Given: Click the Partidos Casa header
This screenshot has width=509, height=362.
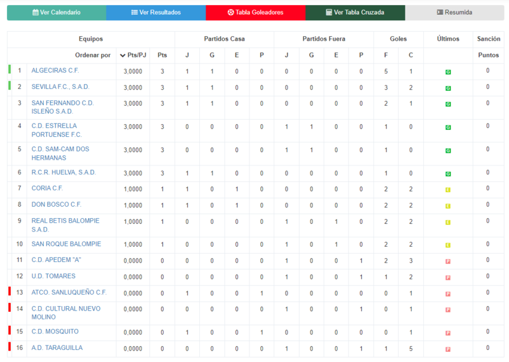Looking at the screenshot, I should 225,39.
